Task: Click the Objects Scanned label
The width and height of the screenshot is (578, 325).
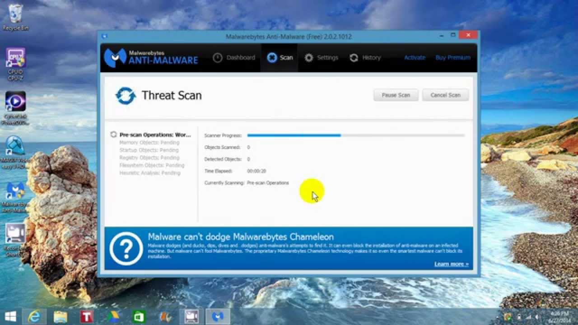Action: click(x=222, y=147)
